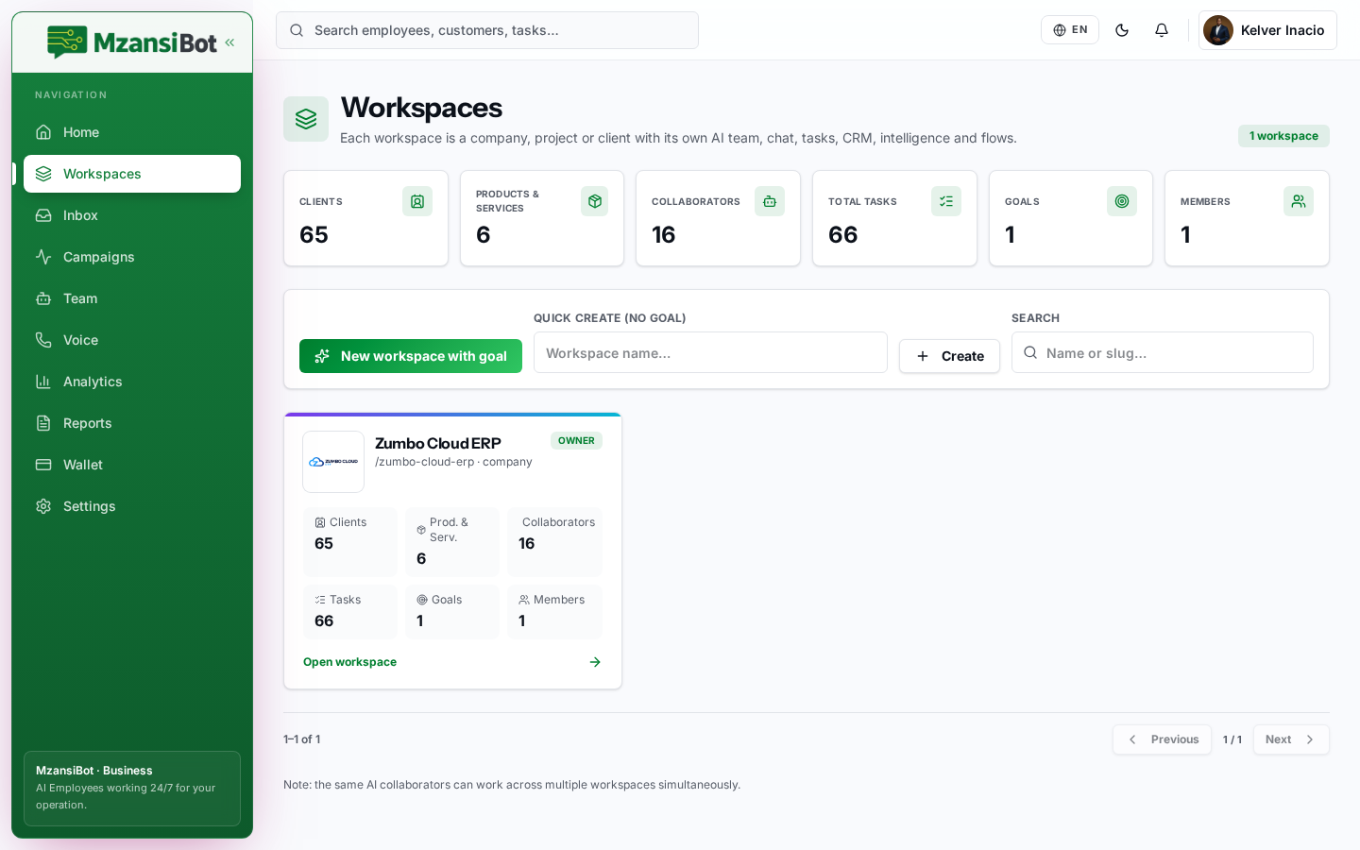Image resolution: width=1360 pixels, height=850 pixels.
Task: Open the Wallet page
Action: [x=132, y=465]
